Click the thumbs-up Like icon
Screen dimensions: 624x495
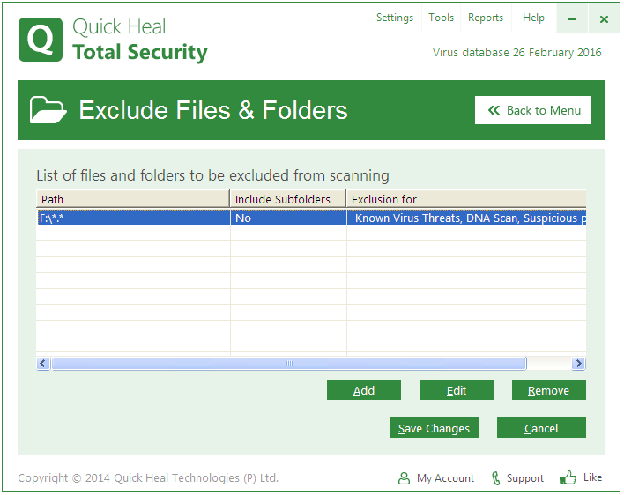(568, 477)
